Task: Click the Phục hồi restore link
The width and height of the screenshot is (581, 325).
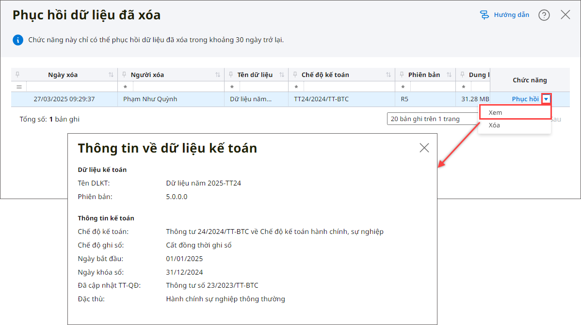Action: point(525,99)
